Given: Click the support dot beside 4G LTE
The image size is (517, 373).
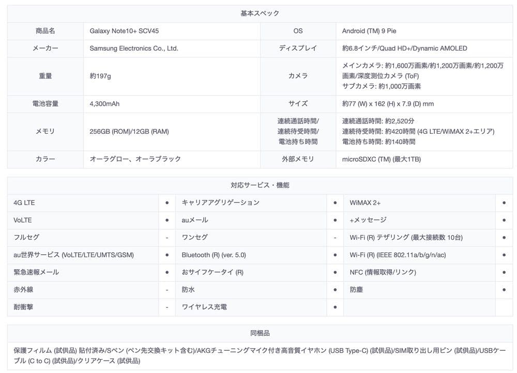Looking at the screenshot, I should coord(166,203).
